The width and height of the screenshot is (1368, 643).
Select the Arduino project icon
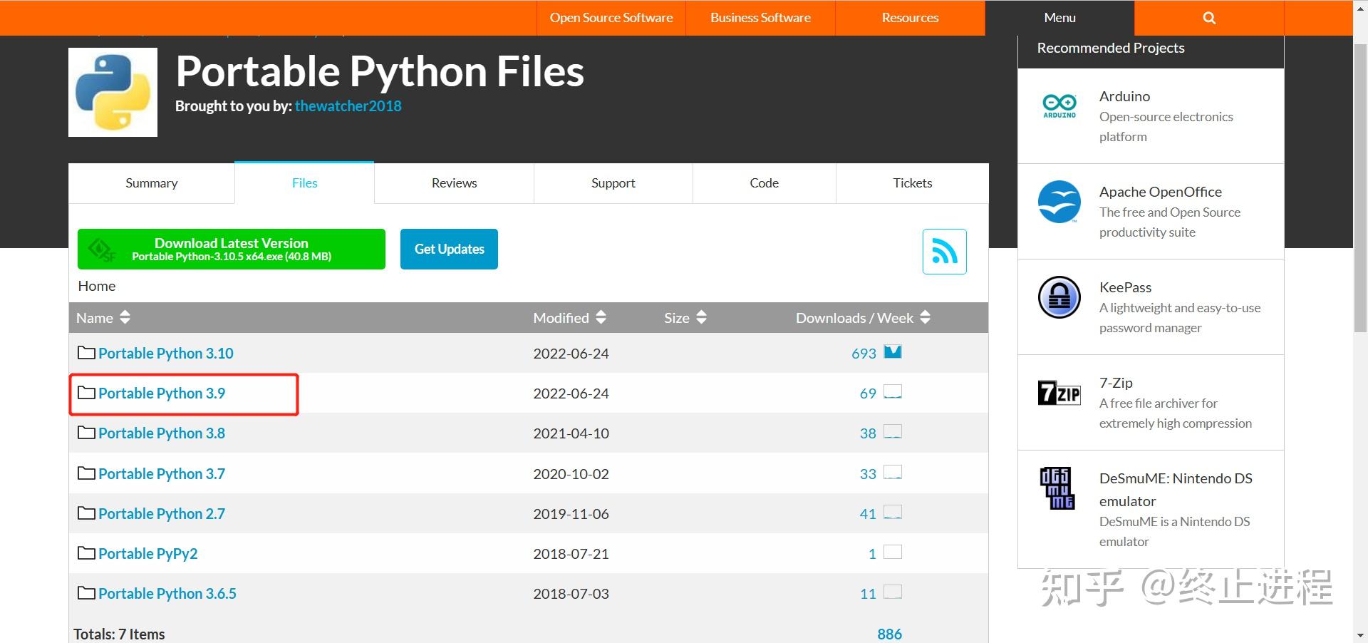1059,106
